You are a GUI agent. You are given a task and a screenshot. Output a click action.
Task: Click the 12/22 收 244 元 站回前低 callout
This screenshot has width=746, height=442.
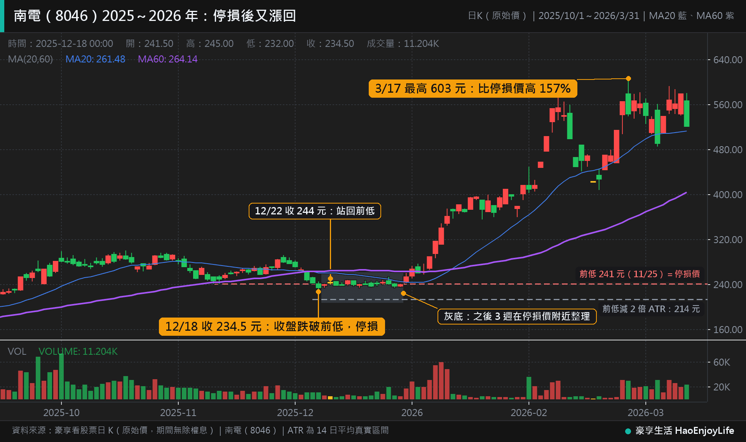click(315, 211)
